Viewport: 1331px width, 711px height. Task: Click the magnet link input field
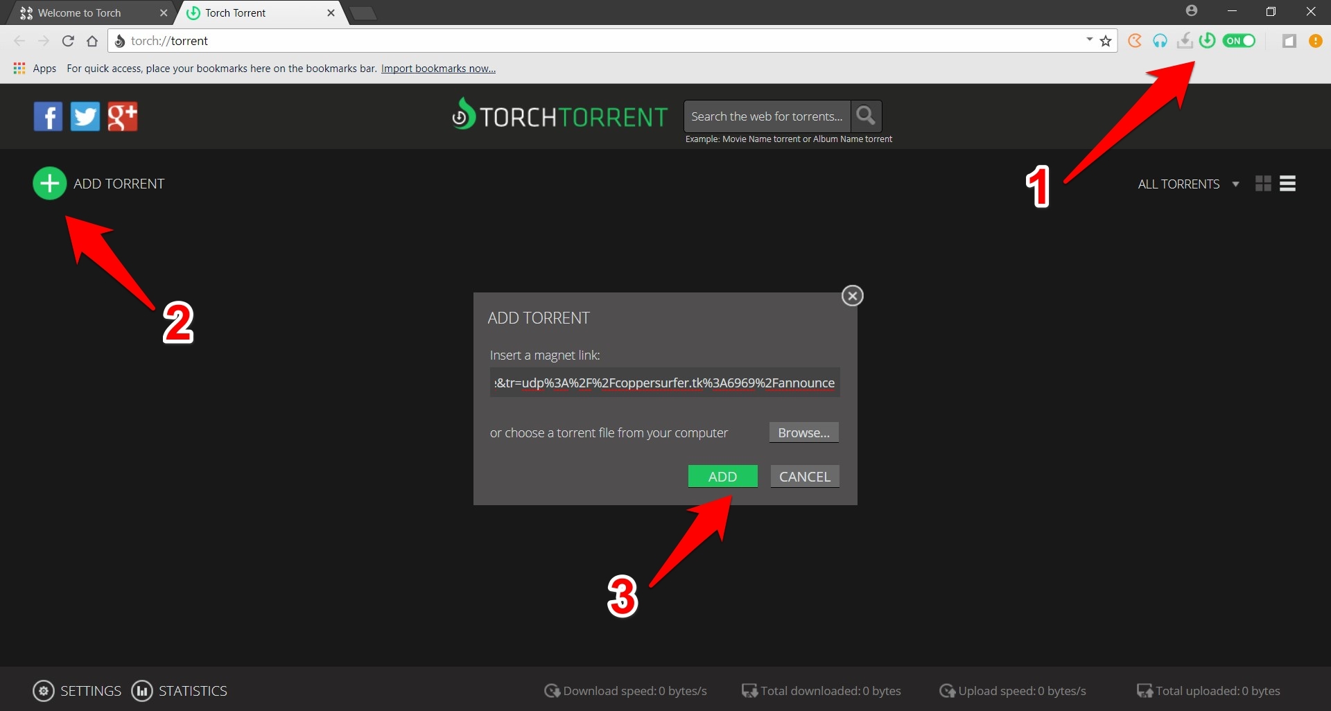pos(665,383)
